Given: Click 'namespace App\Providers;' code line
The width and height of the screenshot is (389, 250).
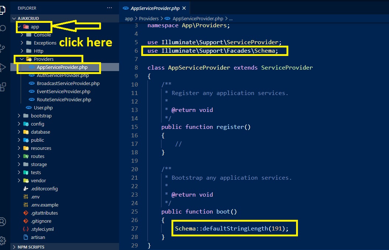Looking at the screenshot, I should (188, 25).
